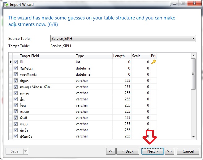
Task: Click the scroll down arrow of field list
Action: pos(193,136)
